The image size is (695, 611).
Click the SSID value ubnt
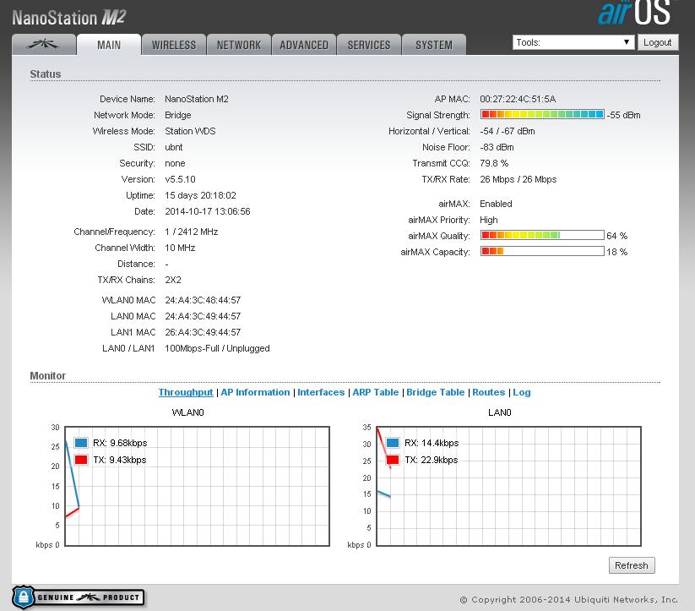[174, 147]
